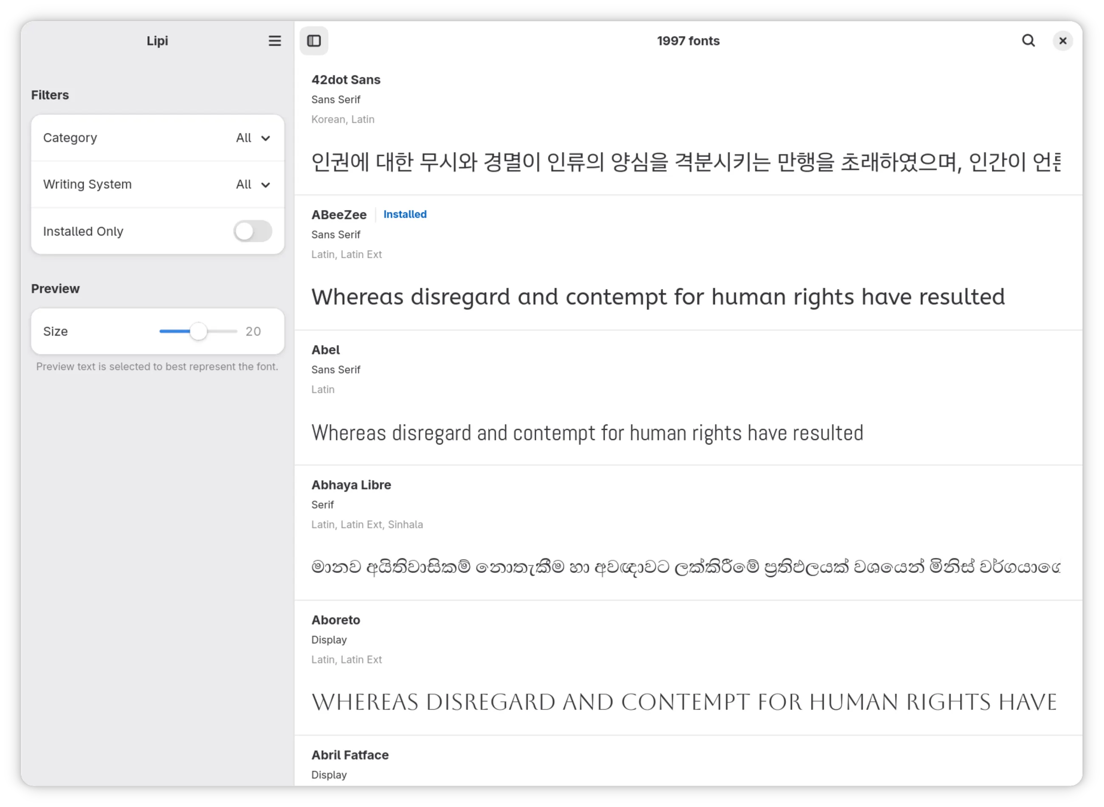Image resolution: width=1104 pixels, height=807 pixels.
Task: Click the Filters heading
Action: [50, 95]
